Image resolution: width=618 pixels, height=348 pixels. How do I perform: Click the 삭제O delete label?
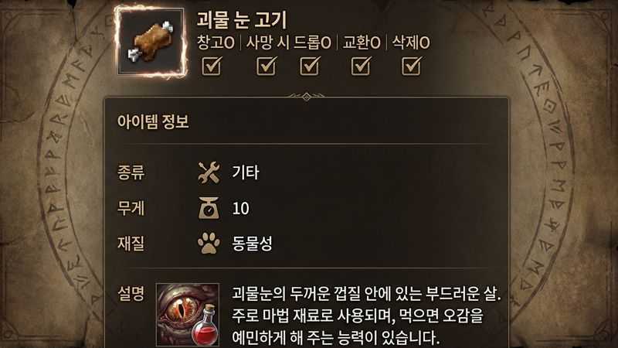[x=411, y=43]
